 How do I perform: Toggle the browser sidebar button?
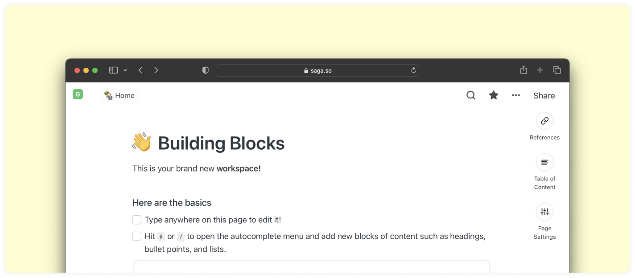click(x=114, y=70)
